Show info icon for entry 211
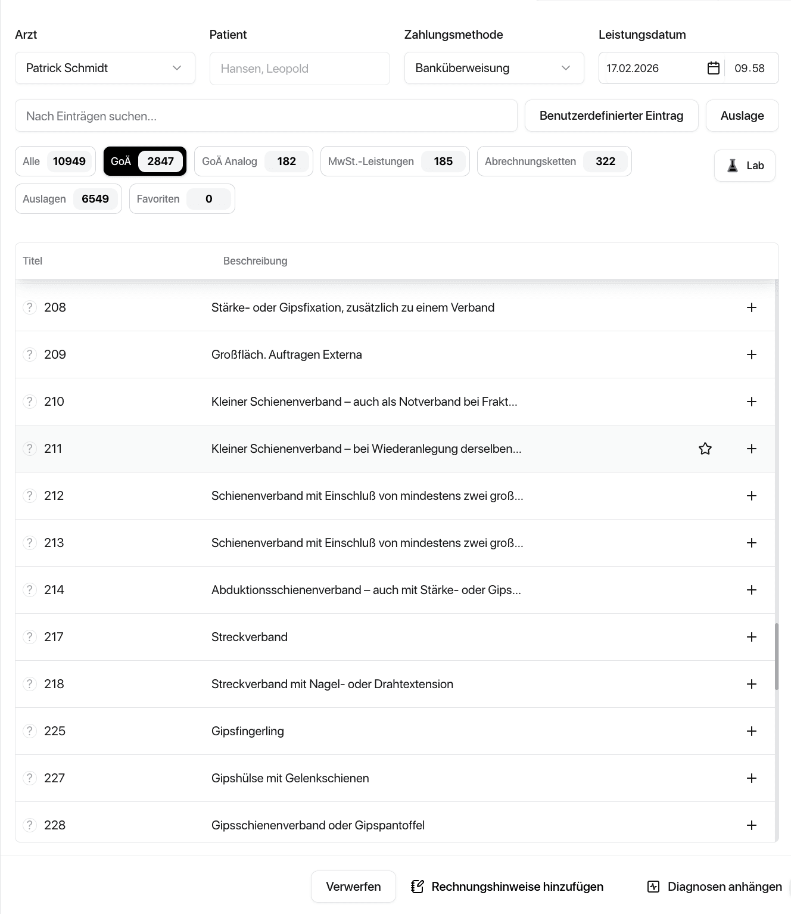Viewport: 791px width, 914px height. click(x=30, y=449)
